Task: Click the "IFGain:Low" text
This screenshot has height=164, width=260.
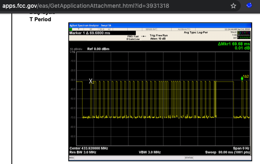Action: (x=133, y=39)
